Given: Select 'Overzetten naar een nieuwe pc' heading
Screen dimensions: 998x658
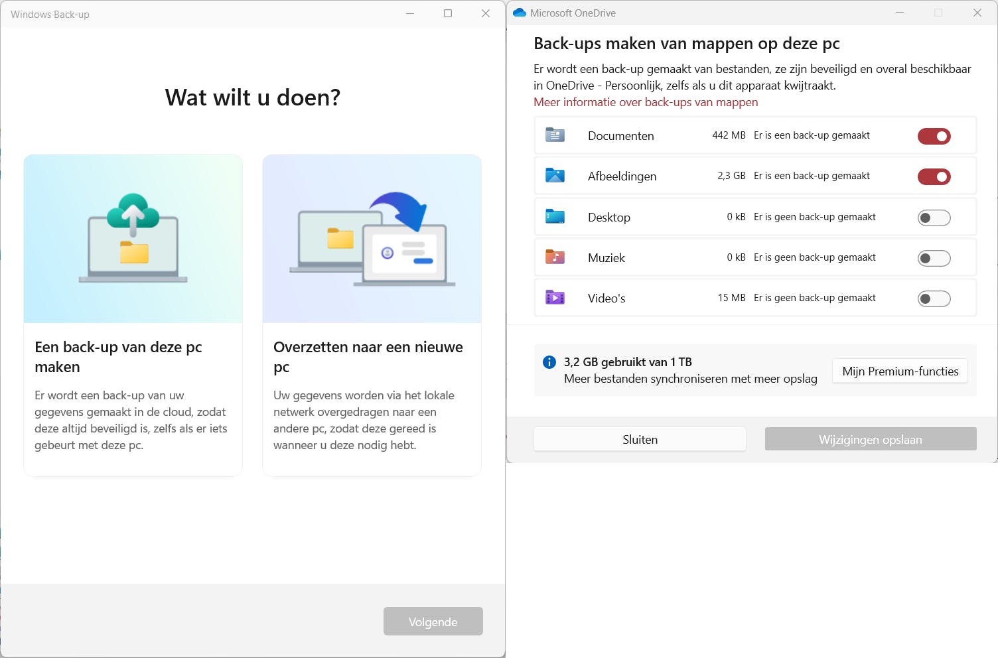Looking at the screenshot, I should pos(368,357).
